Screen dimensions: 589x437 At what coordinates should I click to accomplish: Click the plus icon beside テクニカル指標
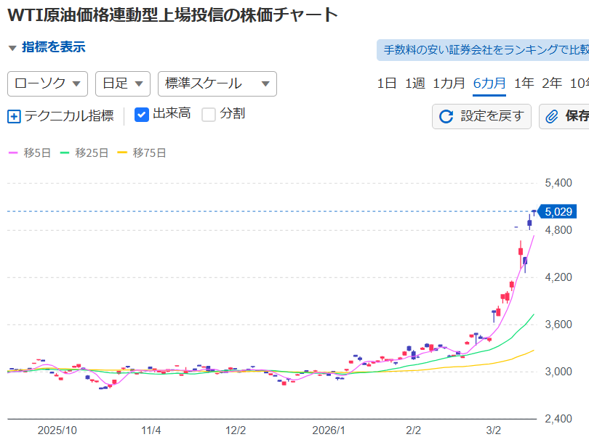click(14, 115)
